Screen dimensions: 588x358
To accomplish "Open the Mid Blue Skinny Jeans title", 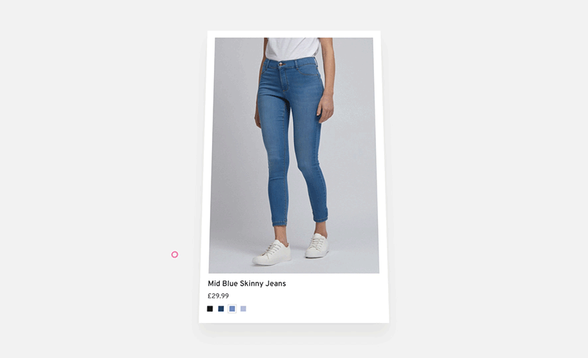I will [246, 284].
